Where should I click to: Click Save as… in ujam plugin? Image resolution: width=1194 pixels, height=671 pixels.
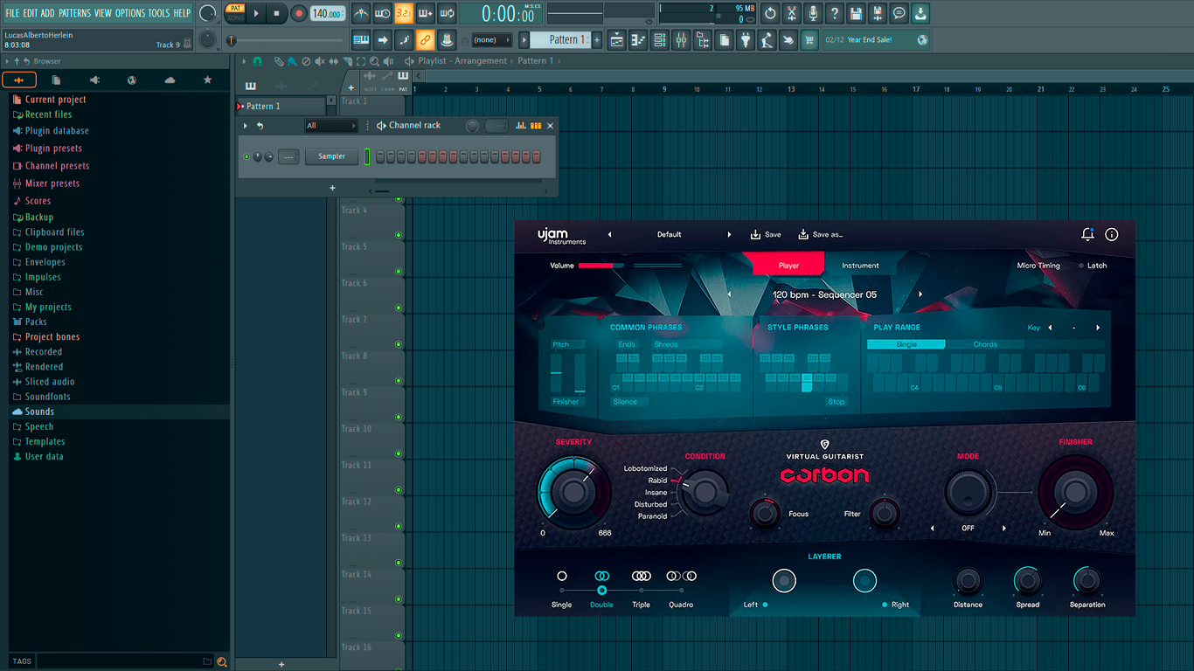(820, 234)
